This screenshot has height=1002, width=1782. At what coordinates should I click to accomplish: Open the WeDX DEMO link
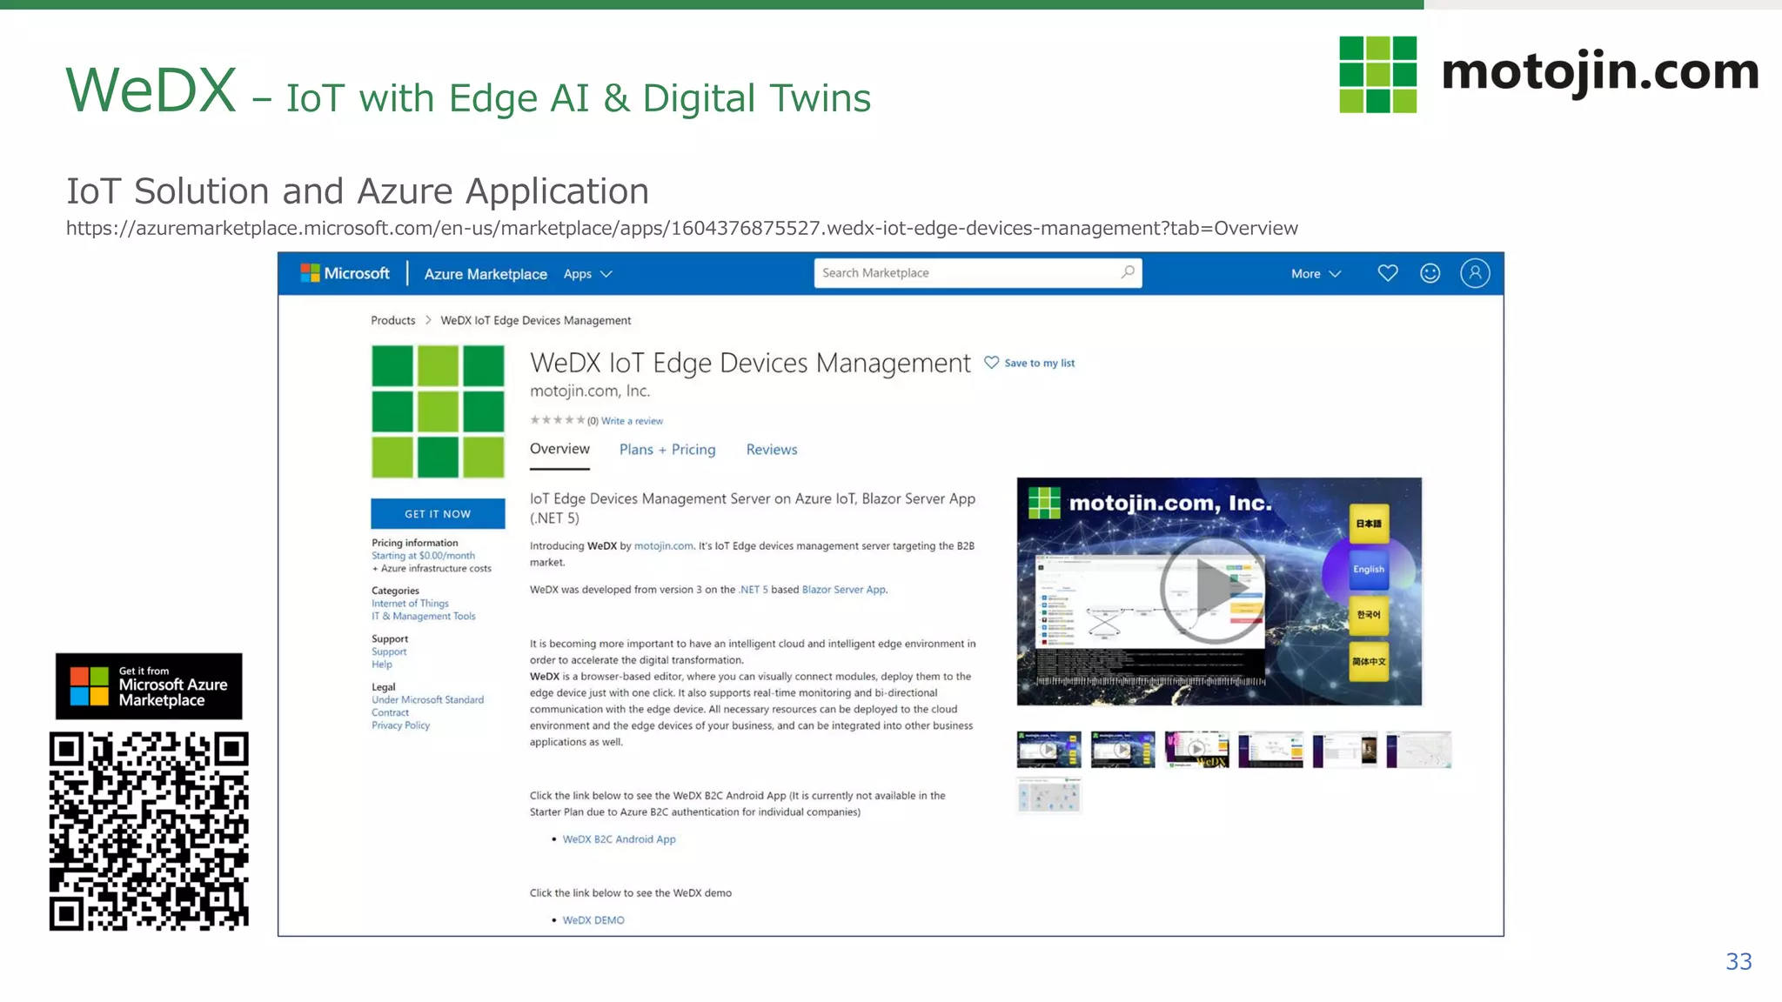point(593,920)
